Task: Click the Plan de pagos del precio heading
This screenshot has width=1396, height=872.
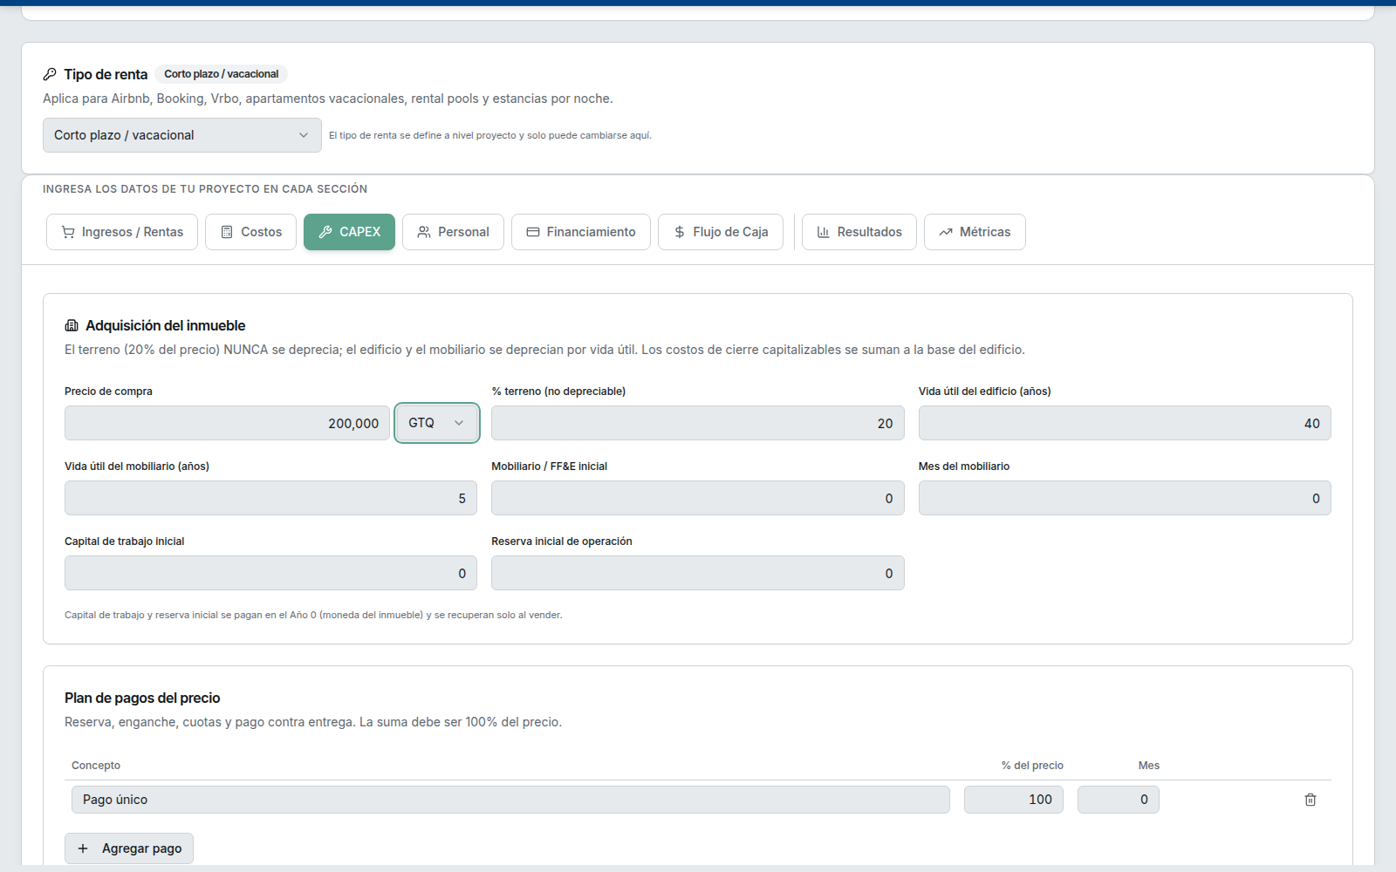Action: 142,698
